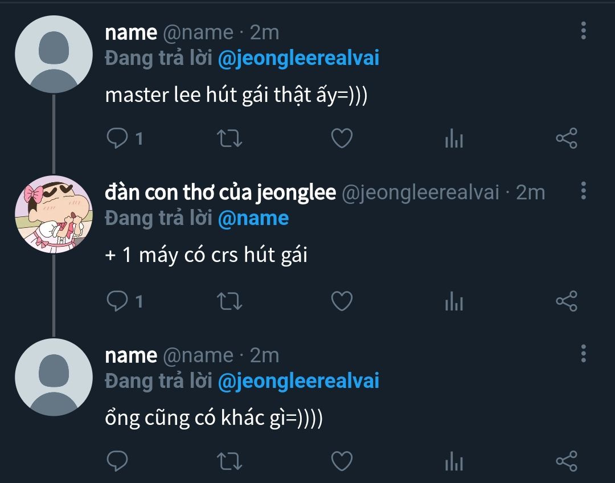This screenshot has height=483, width=615.
Task: Open Shin-chan avatar profile picture
Action: click(54, 214)
